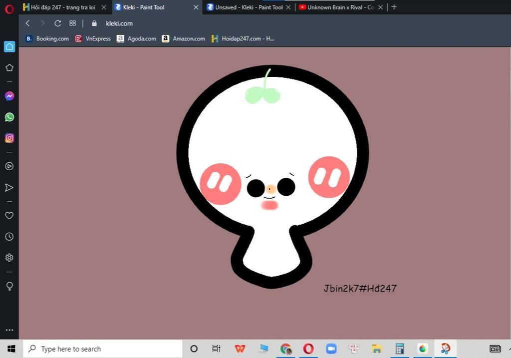
Task: Open Speed Dial grid icon
Action: (x=72, y=23)
